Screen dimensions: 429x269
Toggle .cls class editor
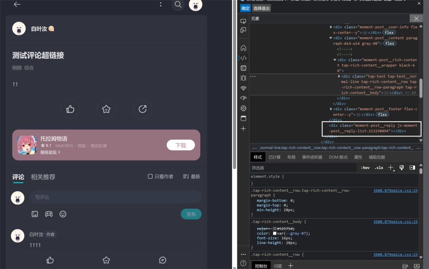(379, 168)
